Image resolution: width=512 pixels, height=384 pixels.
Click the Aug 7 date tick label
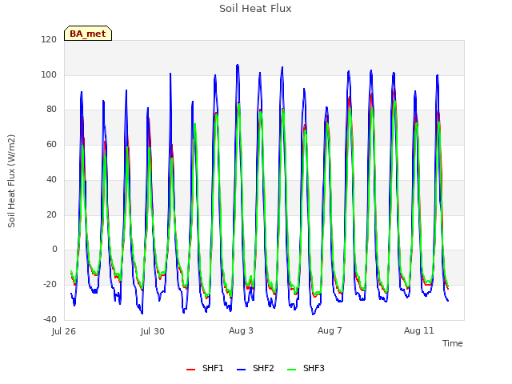click(330, 330)
